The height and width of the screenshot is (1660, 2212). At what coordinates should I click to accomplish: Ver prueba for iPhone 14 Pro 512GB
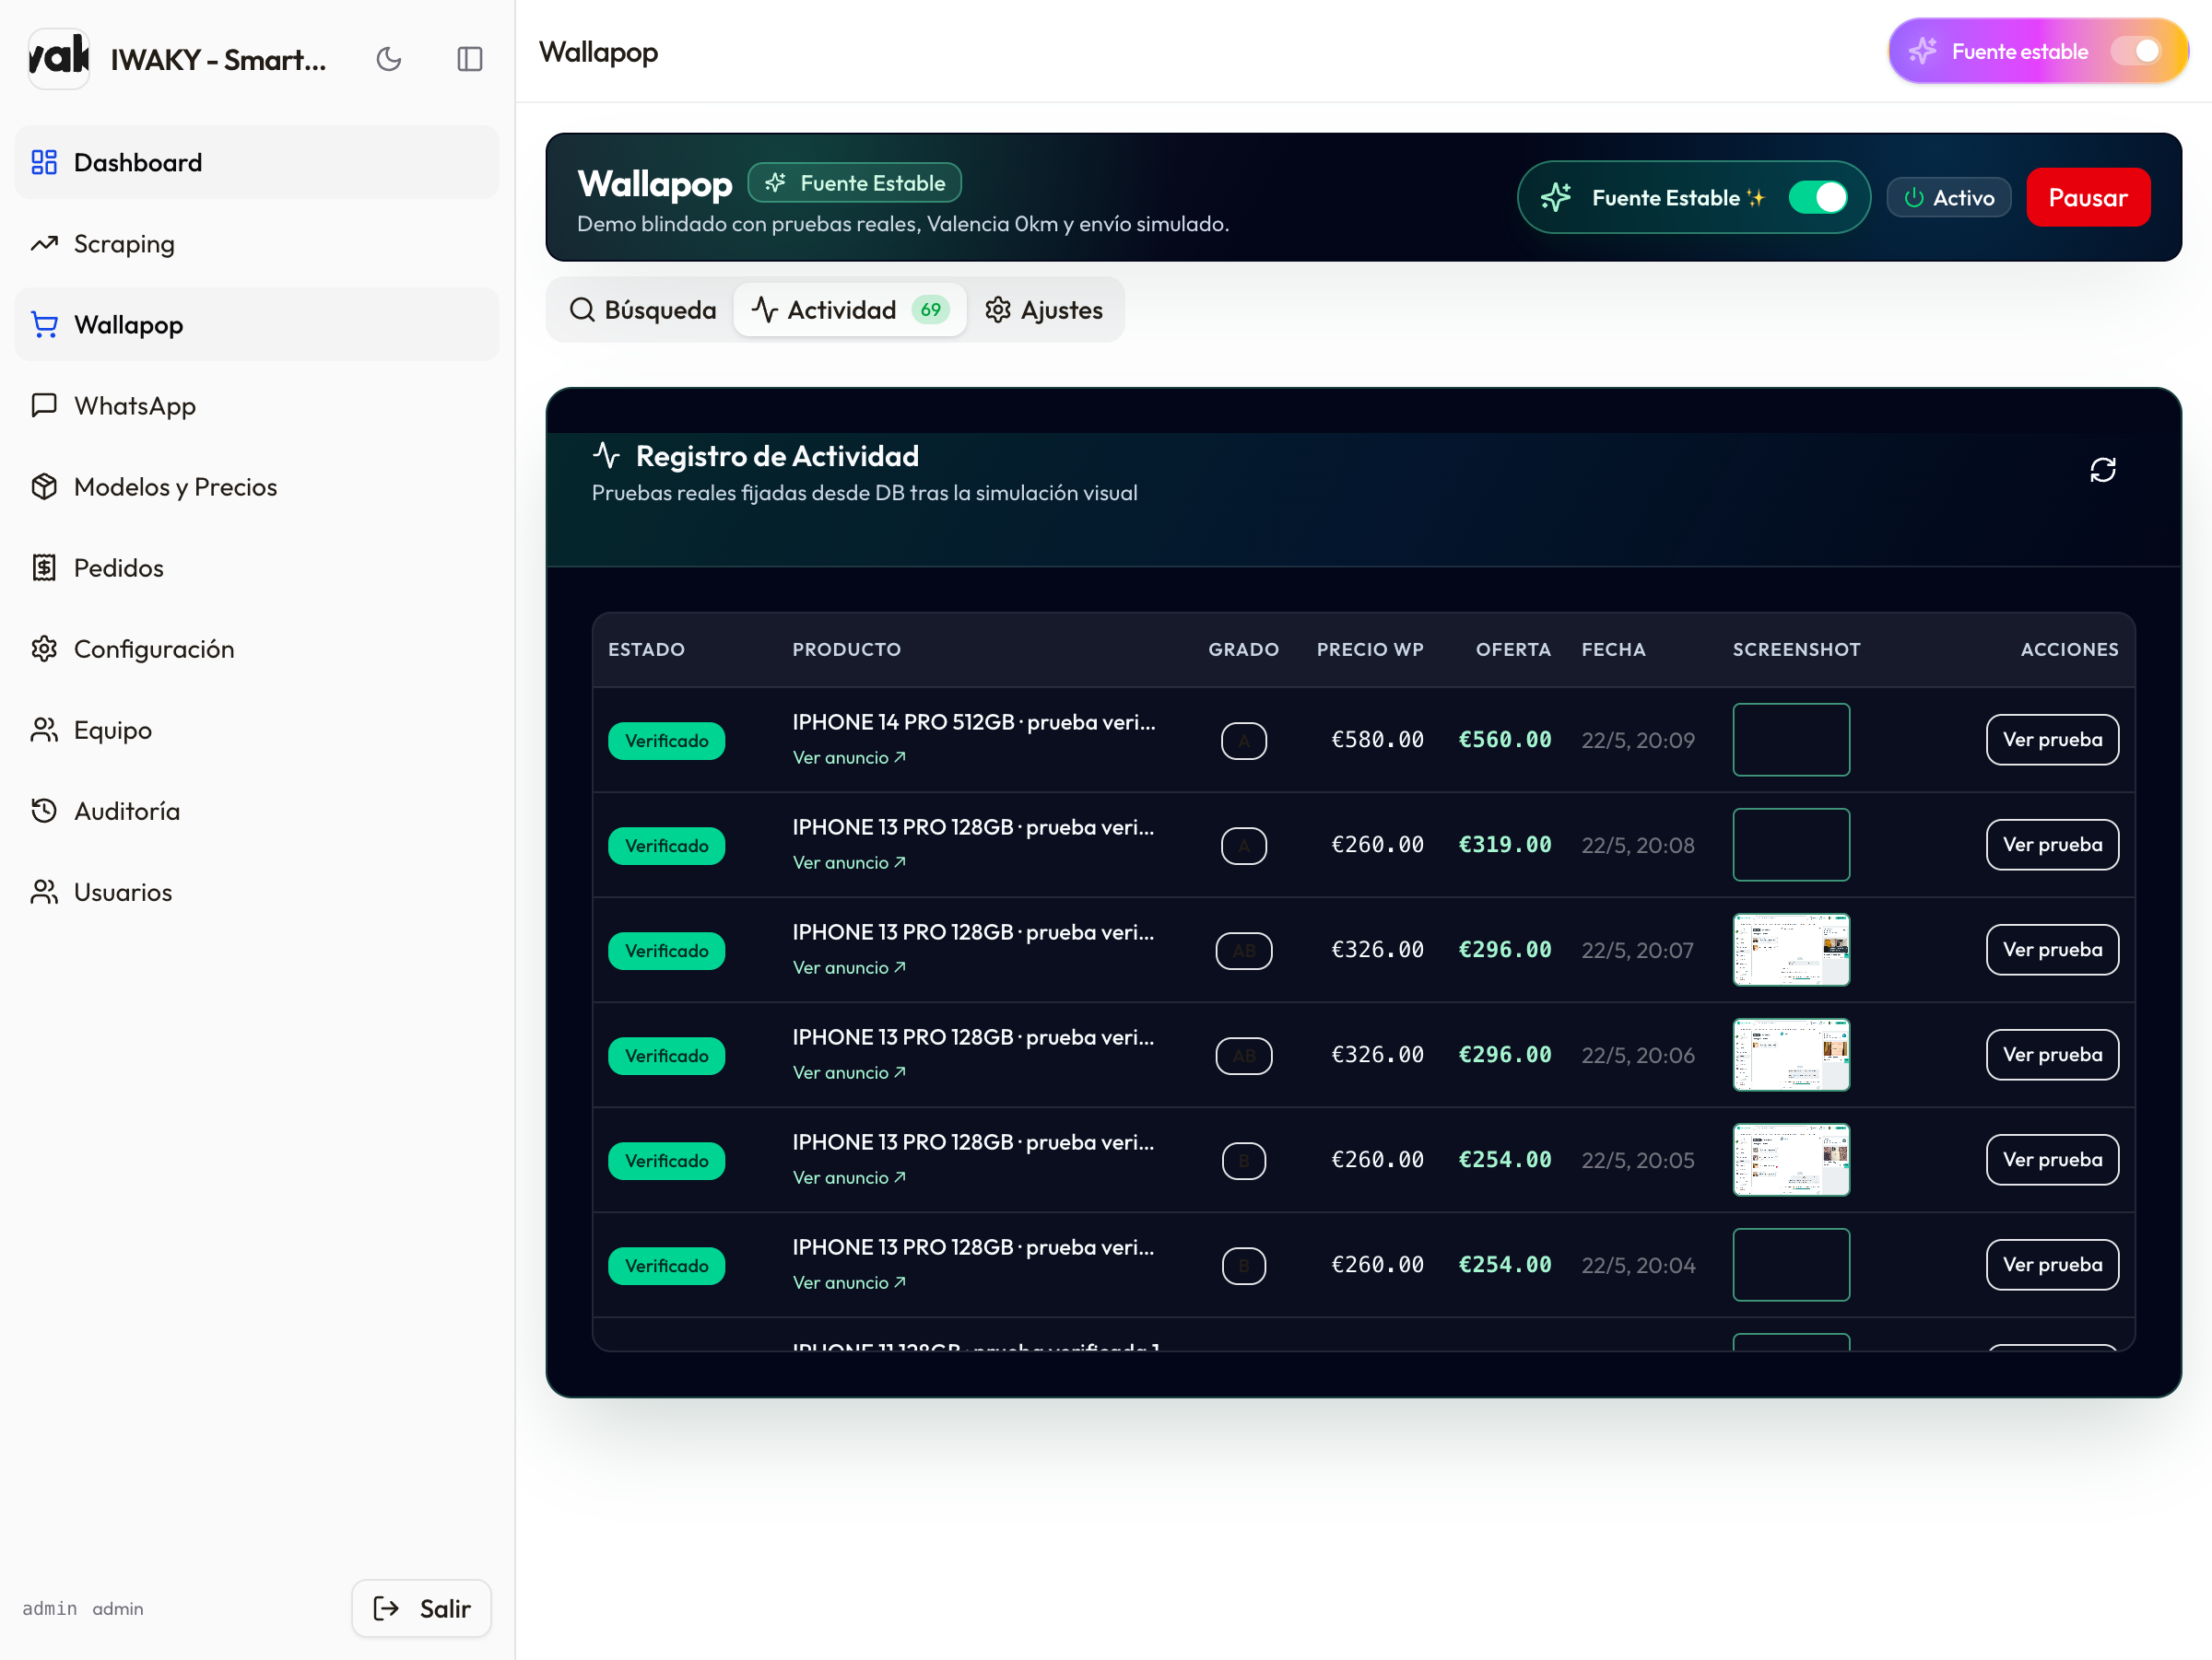point(2052,740)
